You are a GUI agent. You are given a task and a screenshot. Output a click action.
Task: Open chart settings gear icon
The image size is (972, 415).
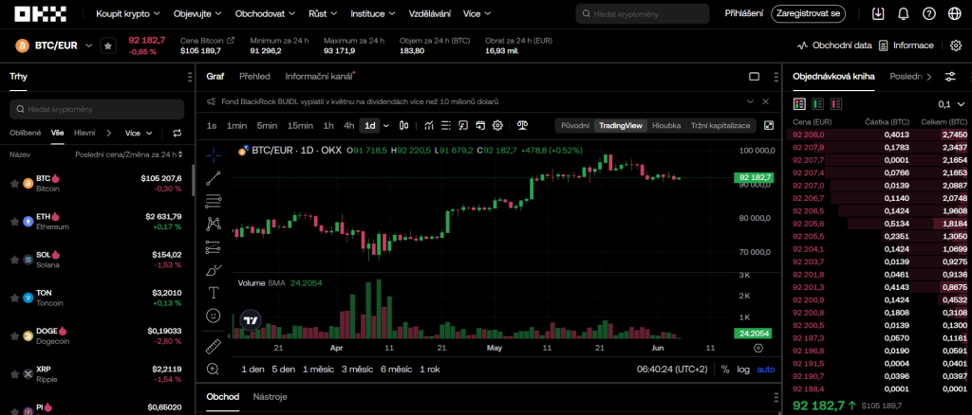coord(497,126)
